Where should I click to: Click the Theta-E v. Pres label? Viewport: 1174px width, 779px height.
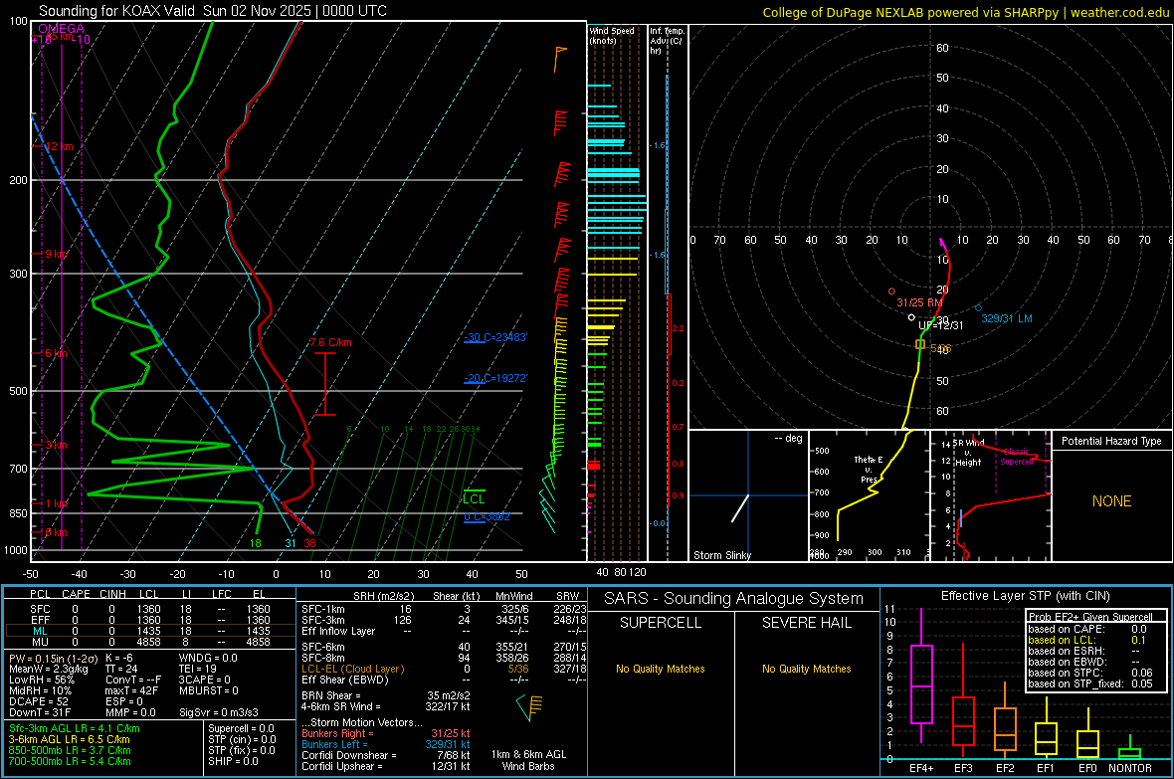(x=869, y=469)
